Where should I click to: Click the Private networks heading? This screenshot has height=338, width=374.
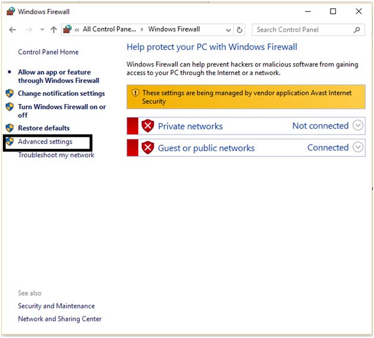(191, 126)
